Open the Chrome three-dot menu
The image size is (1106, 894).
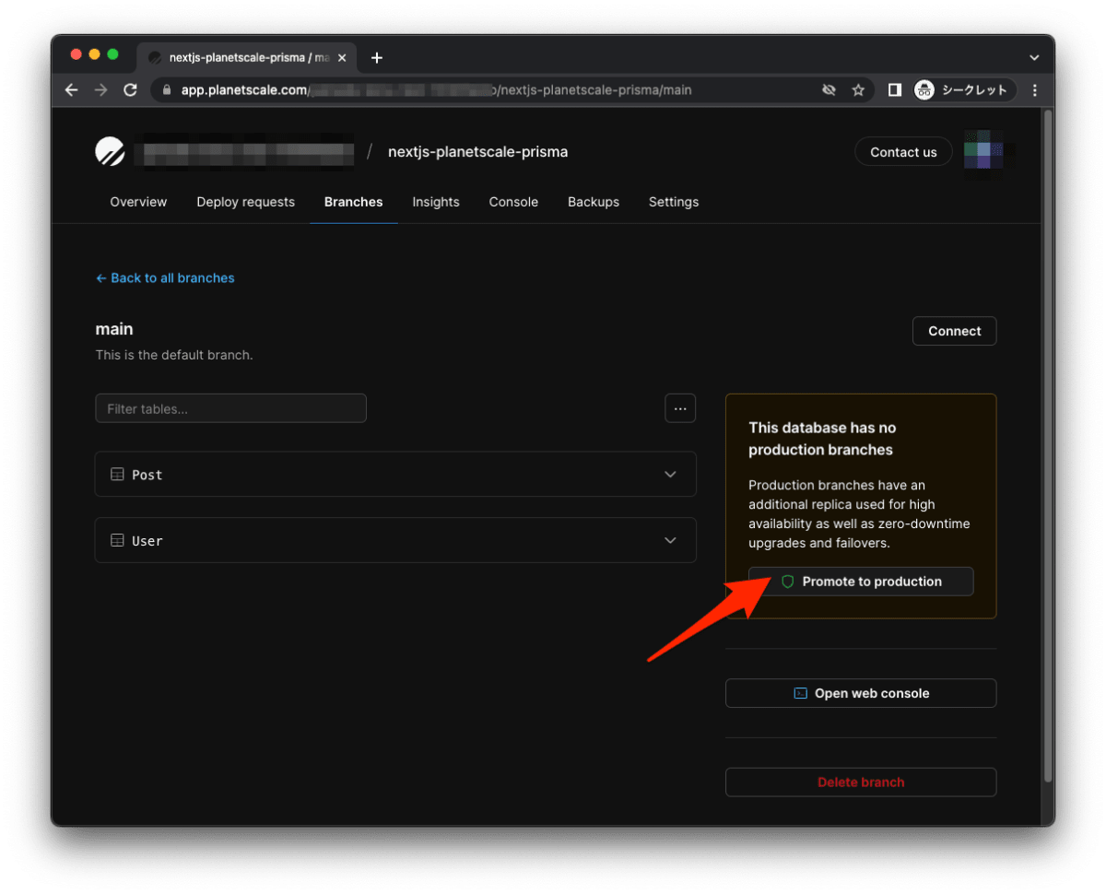pos(1035,90)
